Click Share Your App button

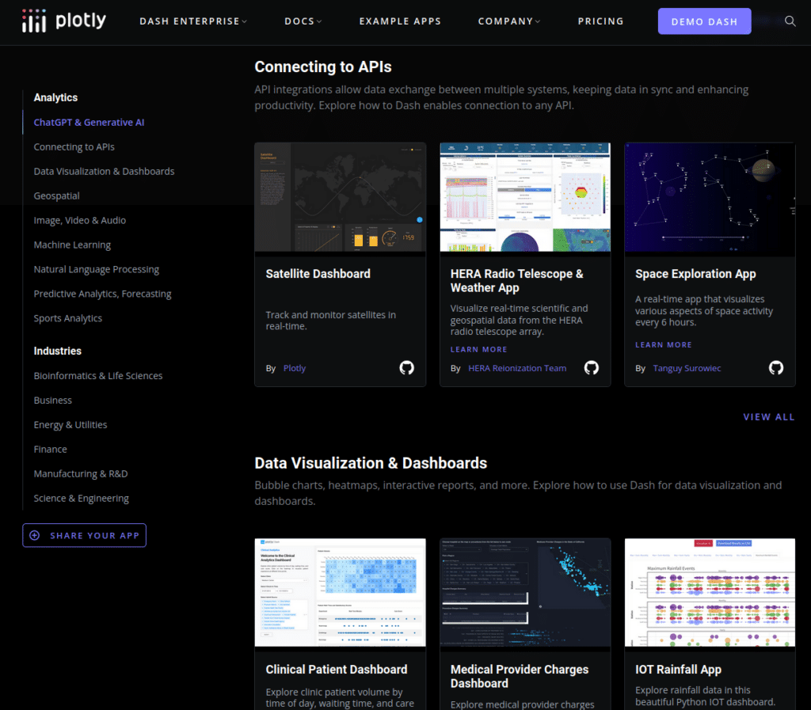84,535
